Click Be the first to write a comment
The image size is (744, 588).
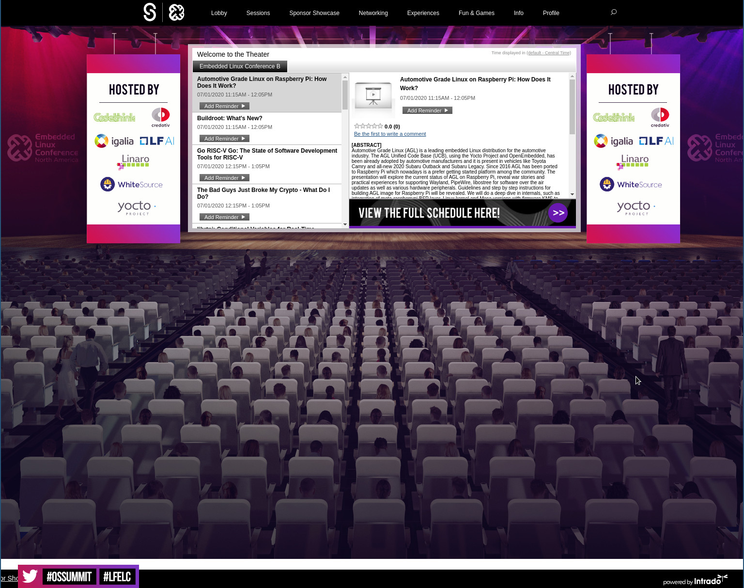(x=390, y=134)
